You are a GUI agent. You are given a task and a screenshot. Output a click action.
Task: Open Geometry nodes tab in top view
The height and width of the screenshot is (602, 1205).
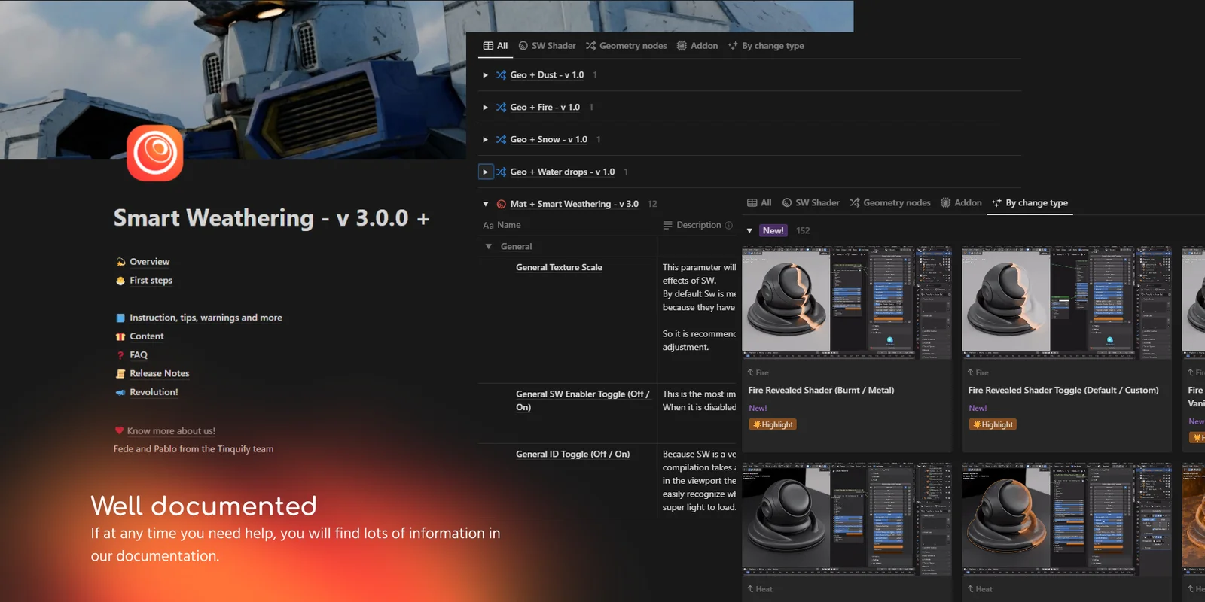[x=626, y=46]
